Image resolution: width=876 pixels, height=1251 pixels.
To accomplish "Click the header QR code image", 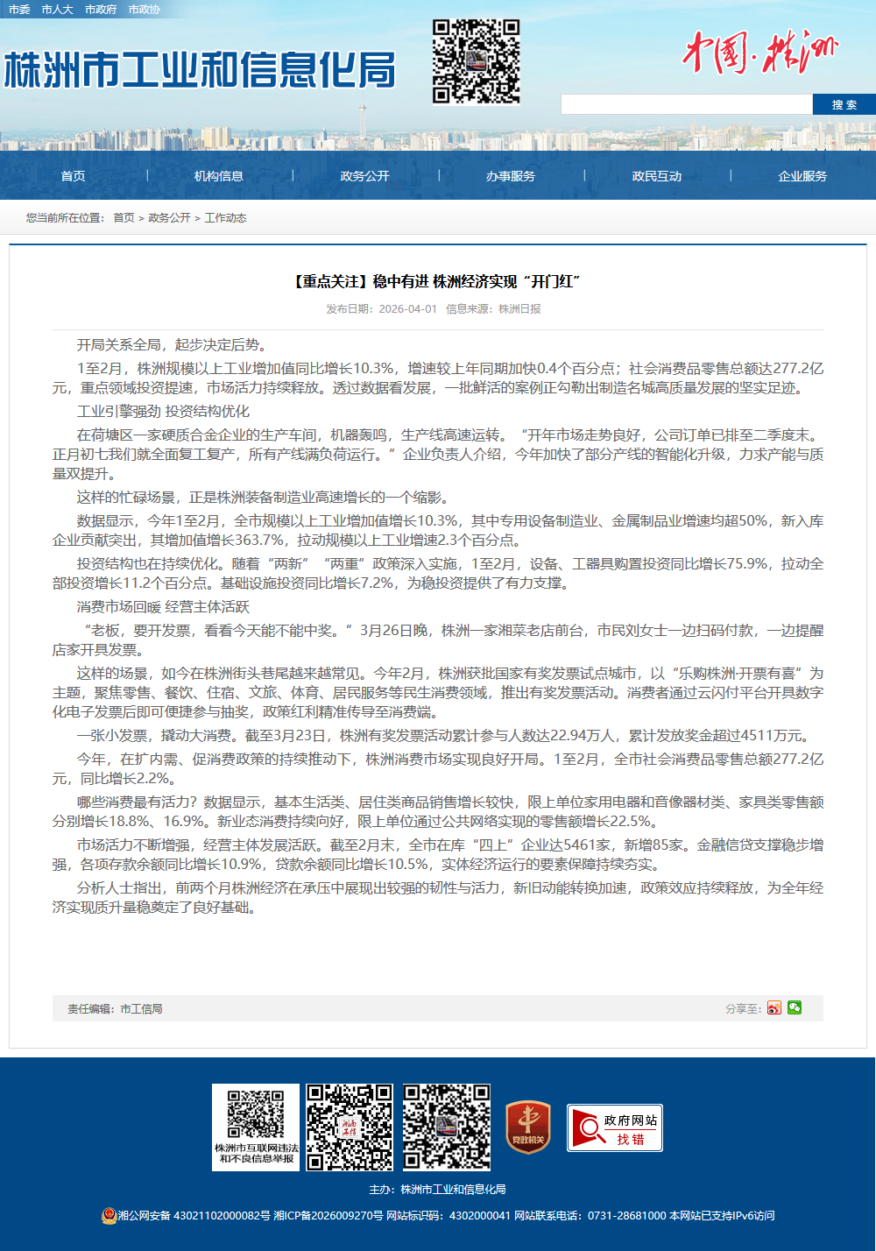I will pos(476,61).
